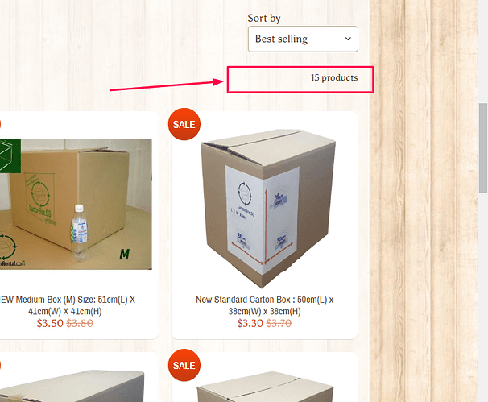Click the $3.50 sale price of Medium Box
The image size is (488, 402).
(50, 323)
